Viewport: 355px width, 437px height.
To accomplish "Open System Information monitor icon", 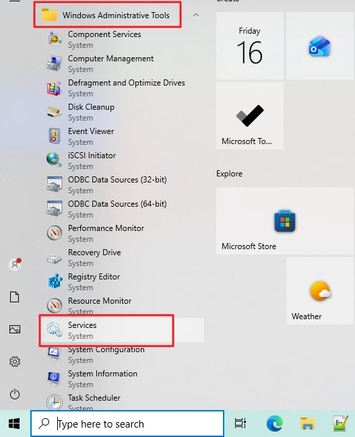I will pyautogui.click(x=54, y=378).
